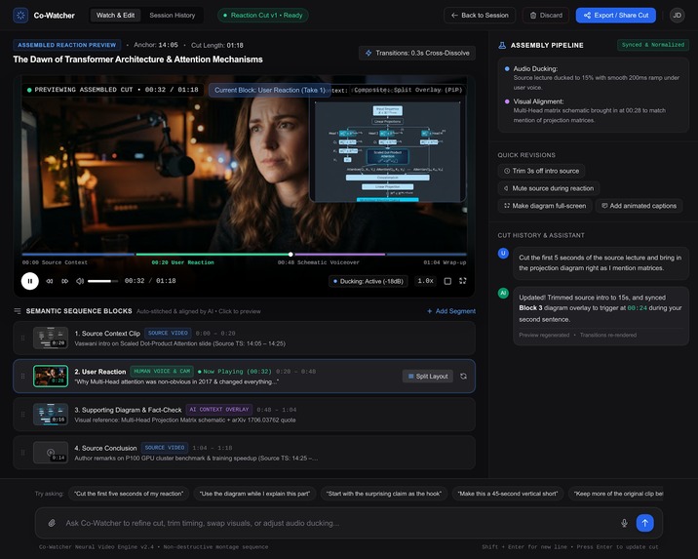698x559 pixels.
Task: Click drag handle of Source Conclusion block
Action: pos(23,453)
